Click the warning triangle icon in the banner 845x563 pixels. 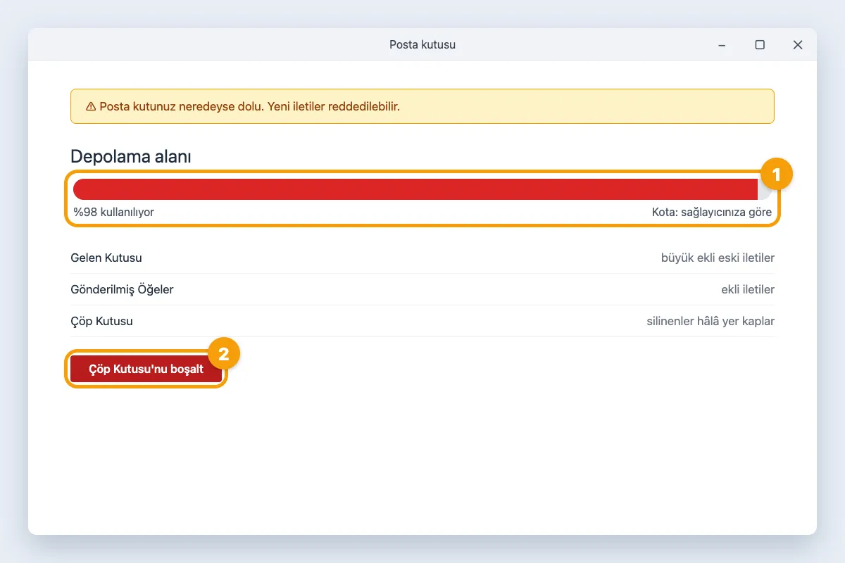tap(91, 107)
